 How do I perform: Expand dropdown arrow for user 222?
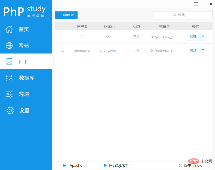point(203,37)
